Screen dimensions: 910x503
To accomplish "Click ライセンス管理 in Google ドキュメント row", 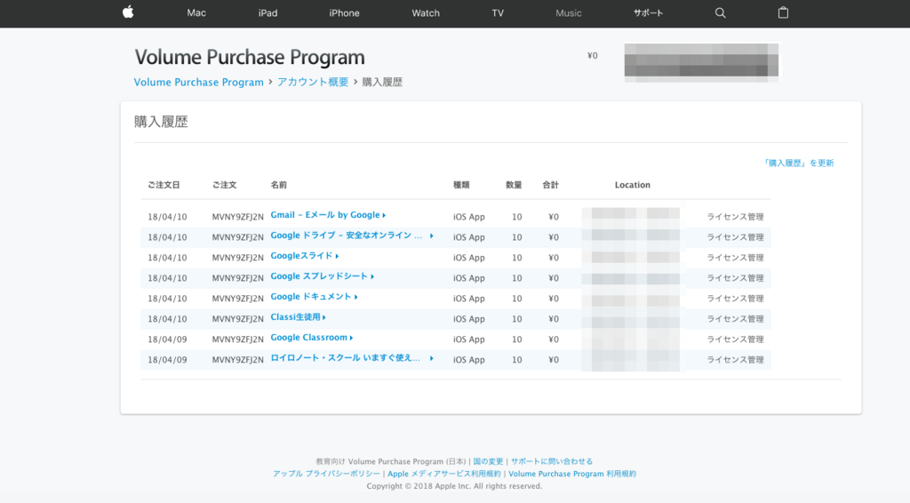I will 735,299.
